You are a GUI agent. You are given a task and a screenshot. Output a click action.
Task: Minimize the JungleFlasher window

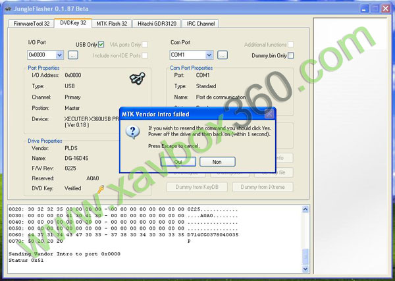click(364, 9)
